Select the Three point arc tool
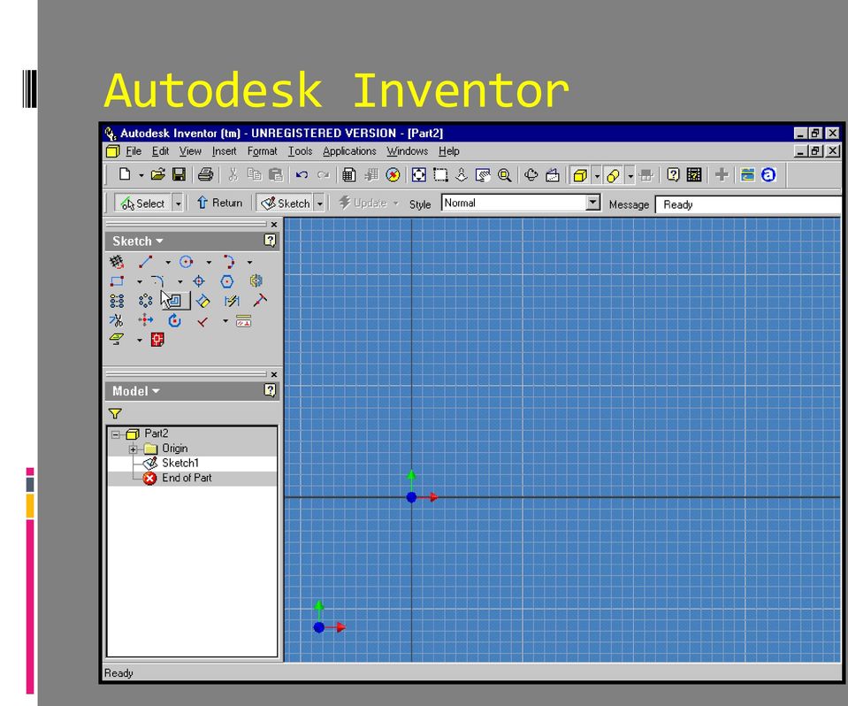Viewport: 848px width, 706px height. pos(228,262)
